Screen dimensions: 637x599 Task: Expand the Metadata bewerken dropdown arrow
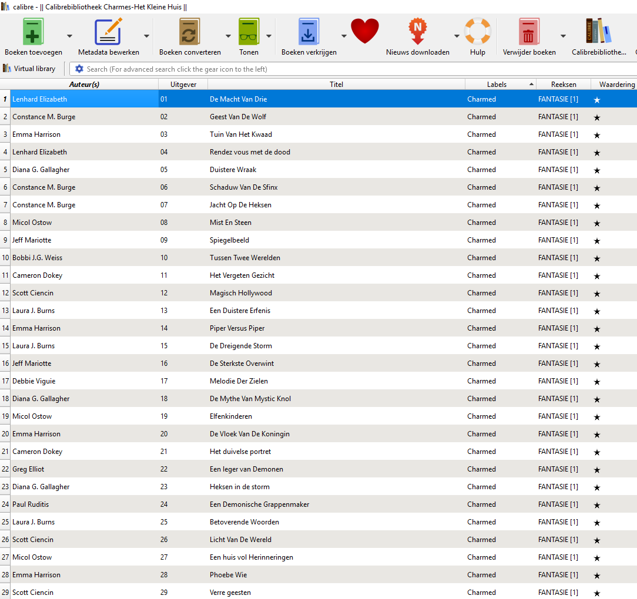coord(146,36)
